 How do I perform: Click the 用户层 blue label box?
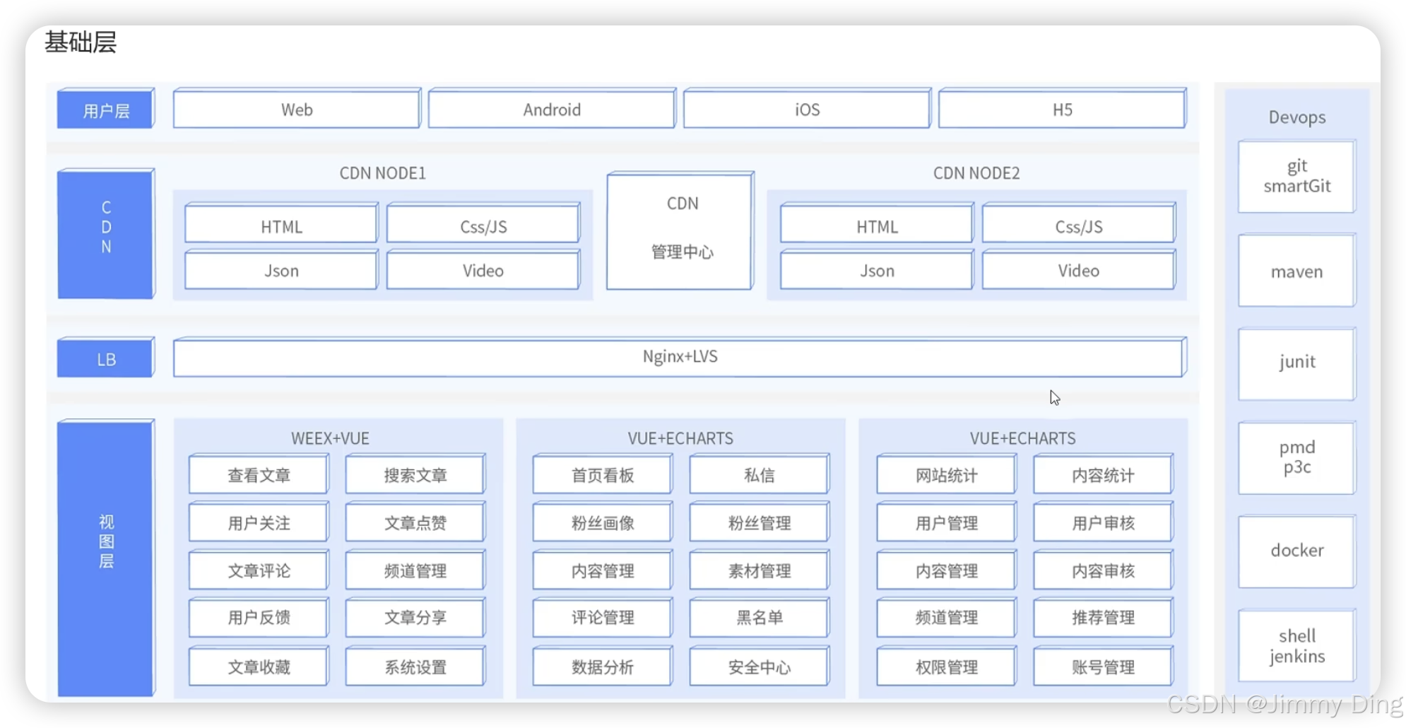point(106,109)
